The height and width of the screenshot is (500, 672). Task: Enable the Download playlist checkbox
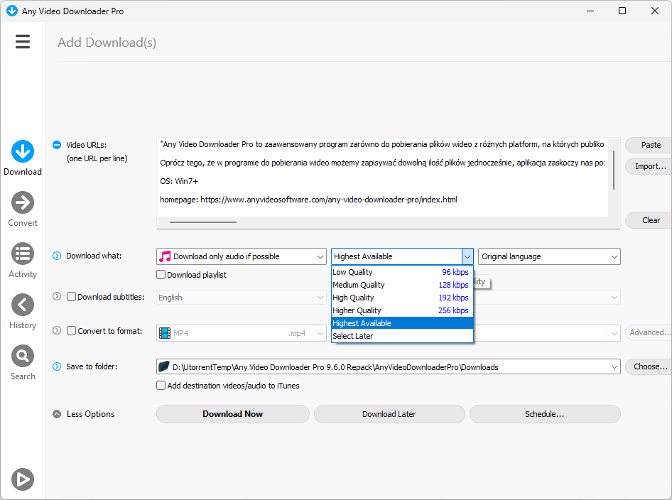[x=161, y=275]
